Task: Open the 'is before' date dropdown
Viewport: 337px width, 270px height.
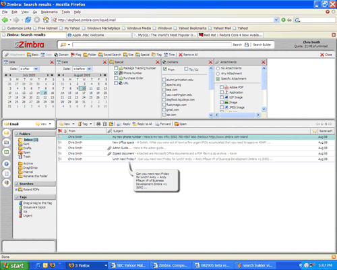Action: 89,69
